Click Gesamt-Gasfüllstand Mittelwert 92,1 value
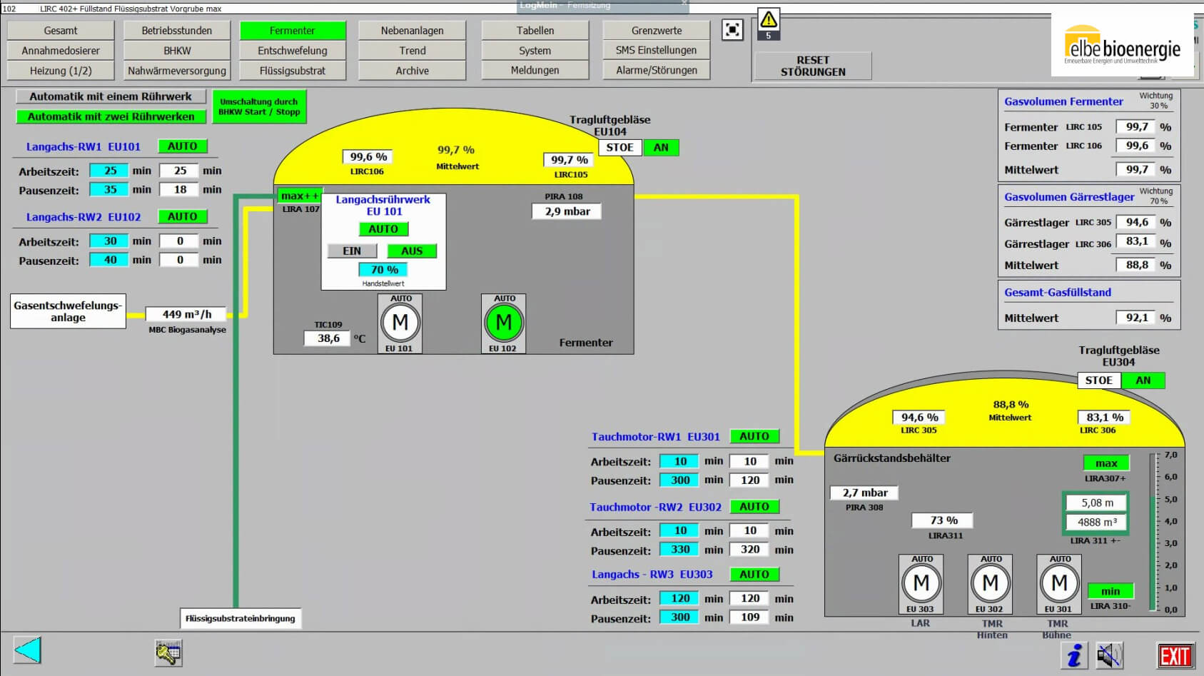 click(x=1136, y=318)
